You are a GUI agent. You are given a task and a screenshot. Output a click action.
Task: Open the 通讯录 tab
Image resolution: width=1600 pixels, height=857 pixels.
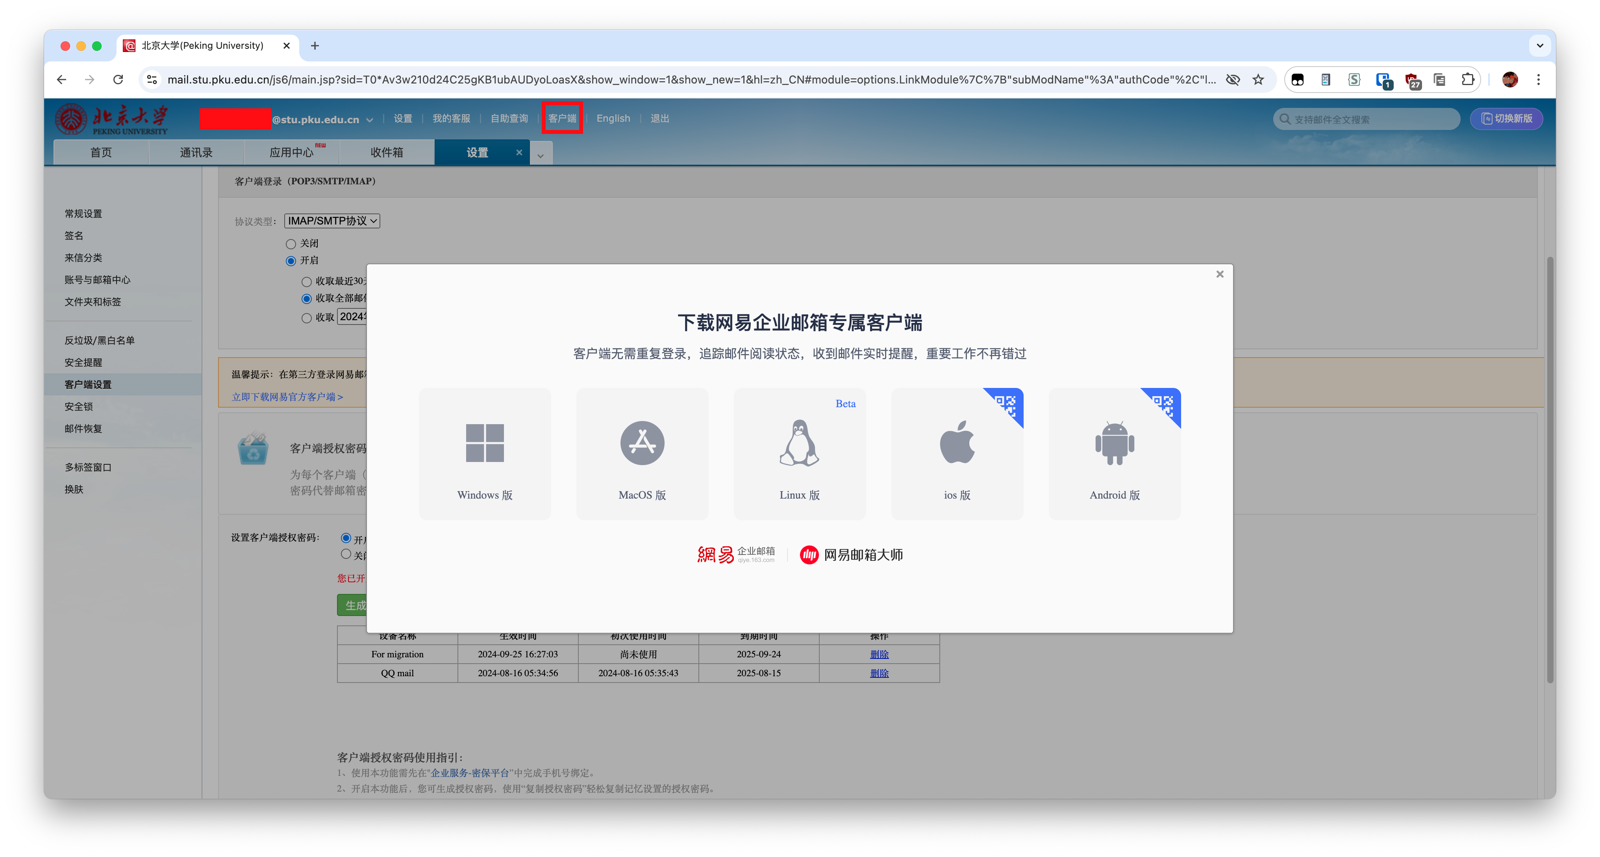point(196,152)
